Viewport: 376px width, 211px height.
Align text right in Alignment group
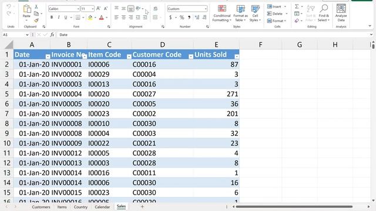click(130, 18)
